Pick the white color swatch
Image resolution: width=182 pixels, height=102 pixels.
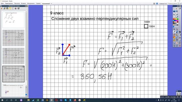coord(178,23)
